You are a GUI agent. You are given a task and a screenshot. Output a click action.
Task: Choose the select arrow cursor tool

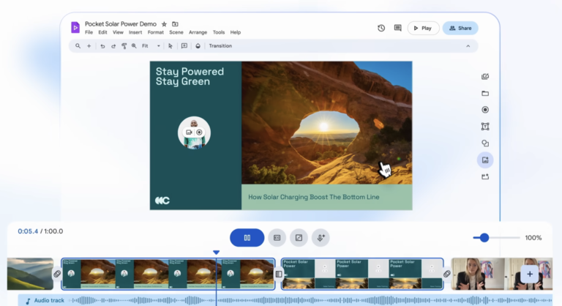171,46
